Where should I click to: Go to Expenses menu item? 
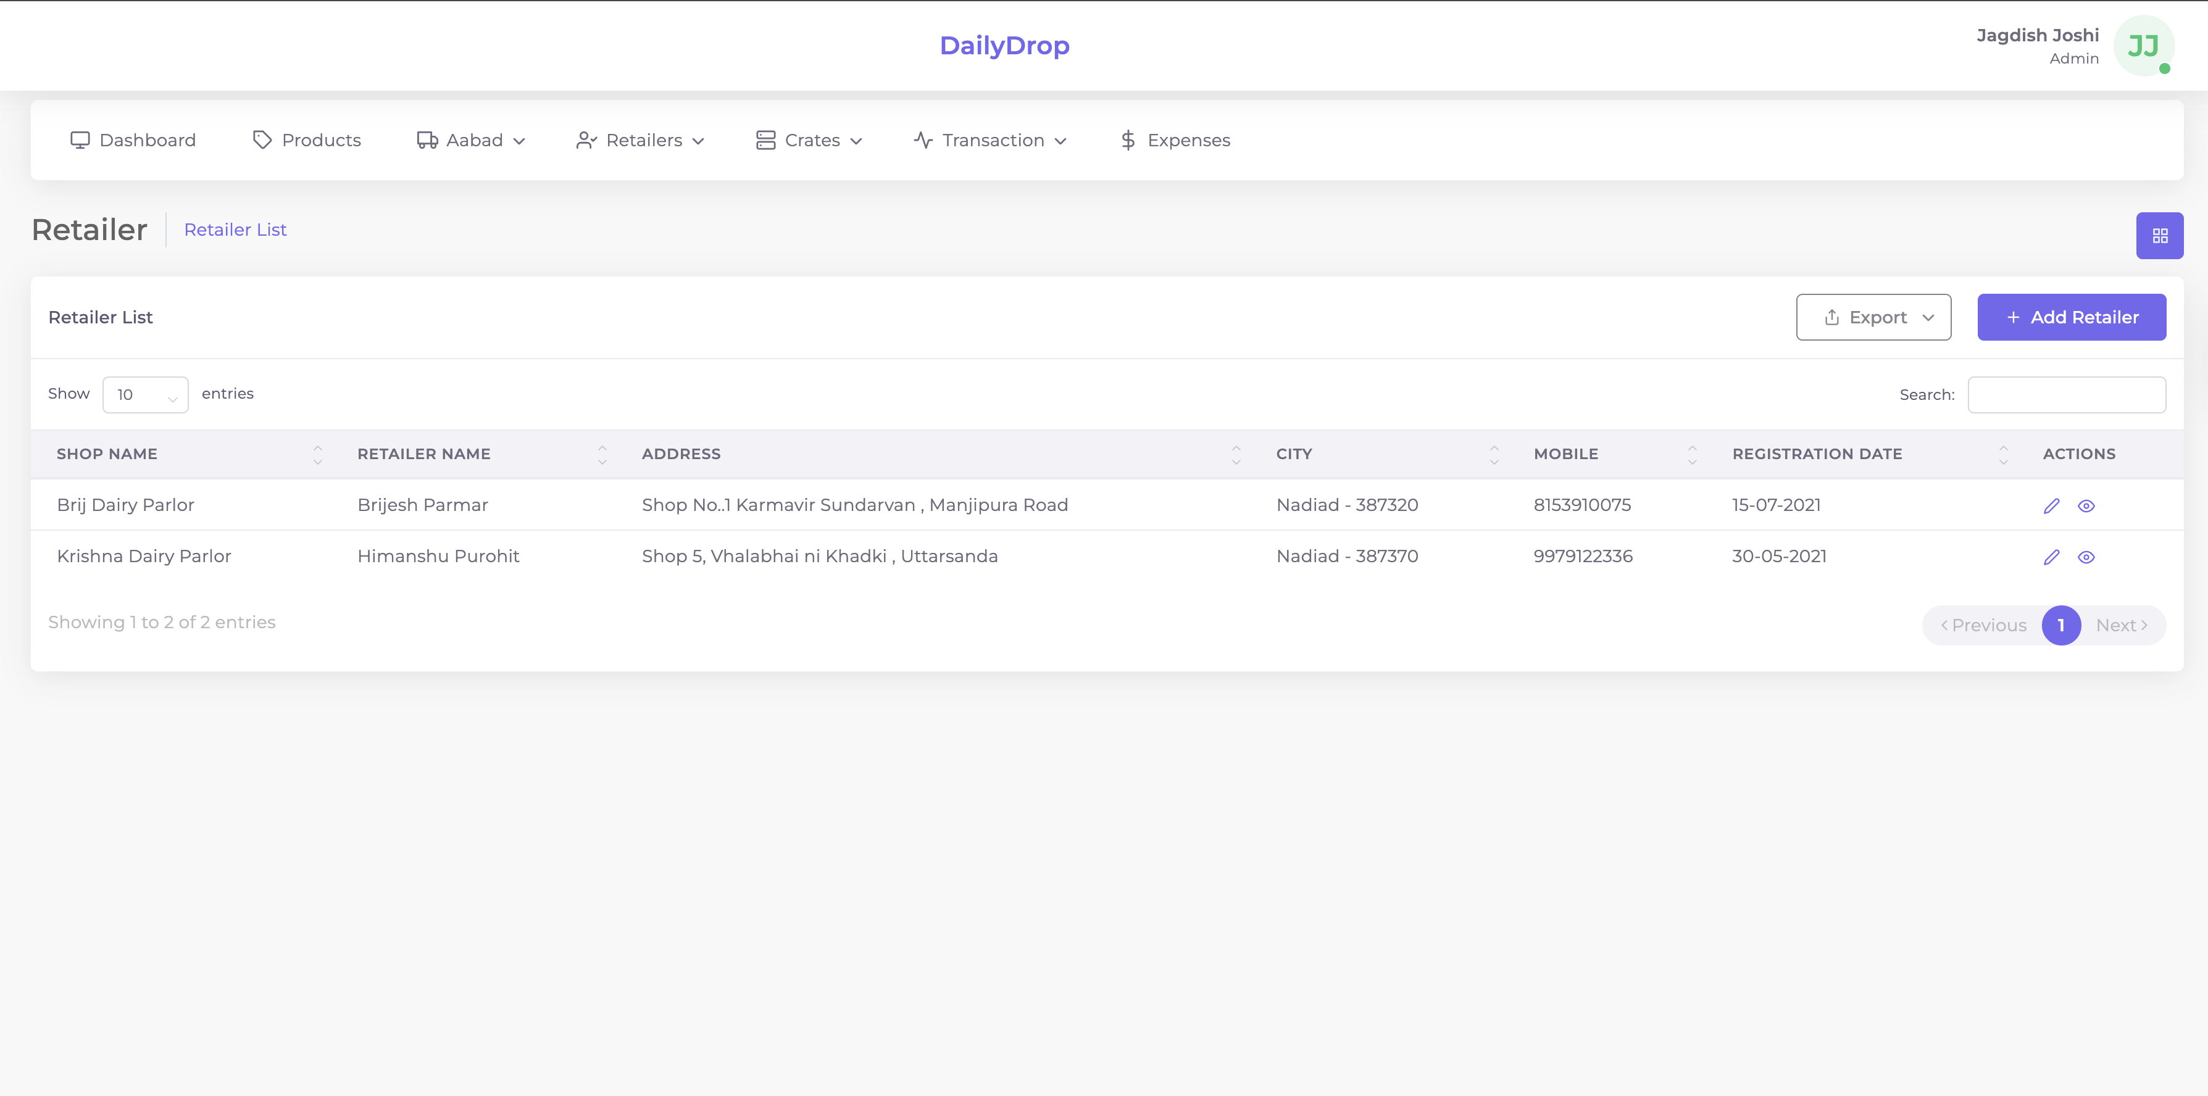[1175, 141]
